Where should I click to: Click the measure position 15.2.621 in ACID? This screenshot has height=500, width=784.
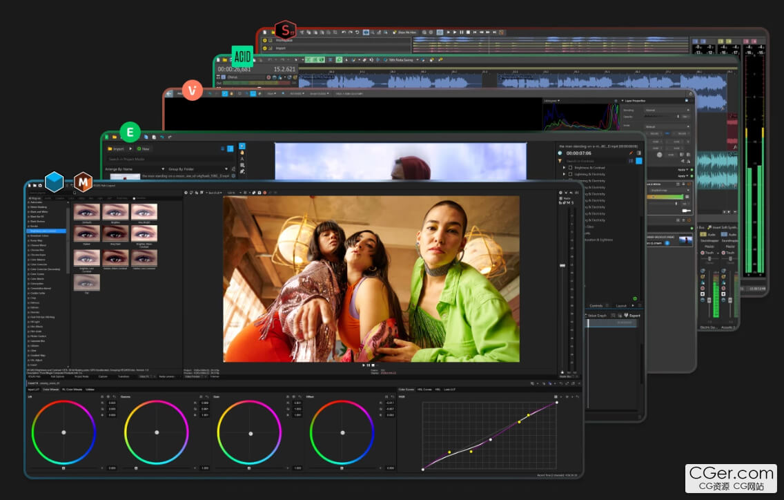pyautogui.click(x=284, y=69)
